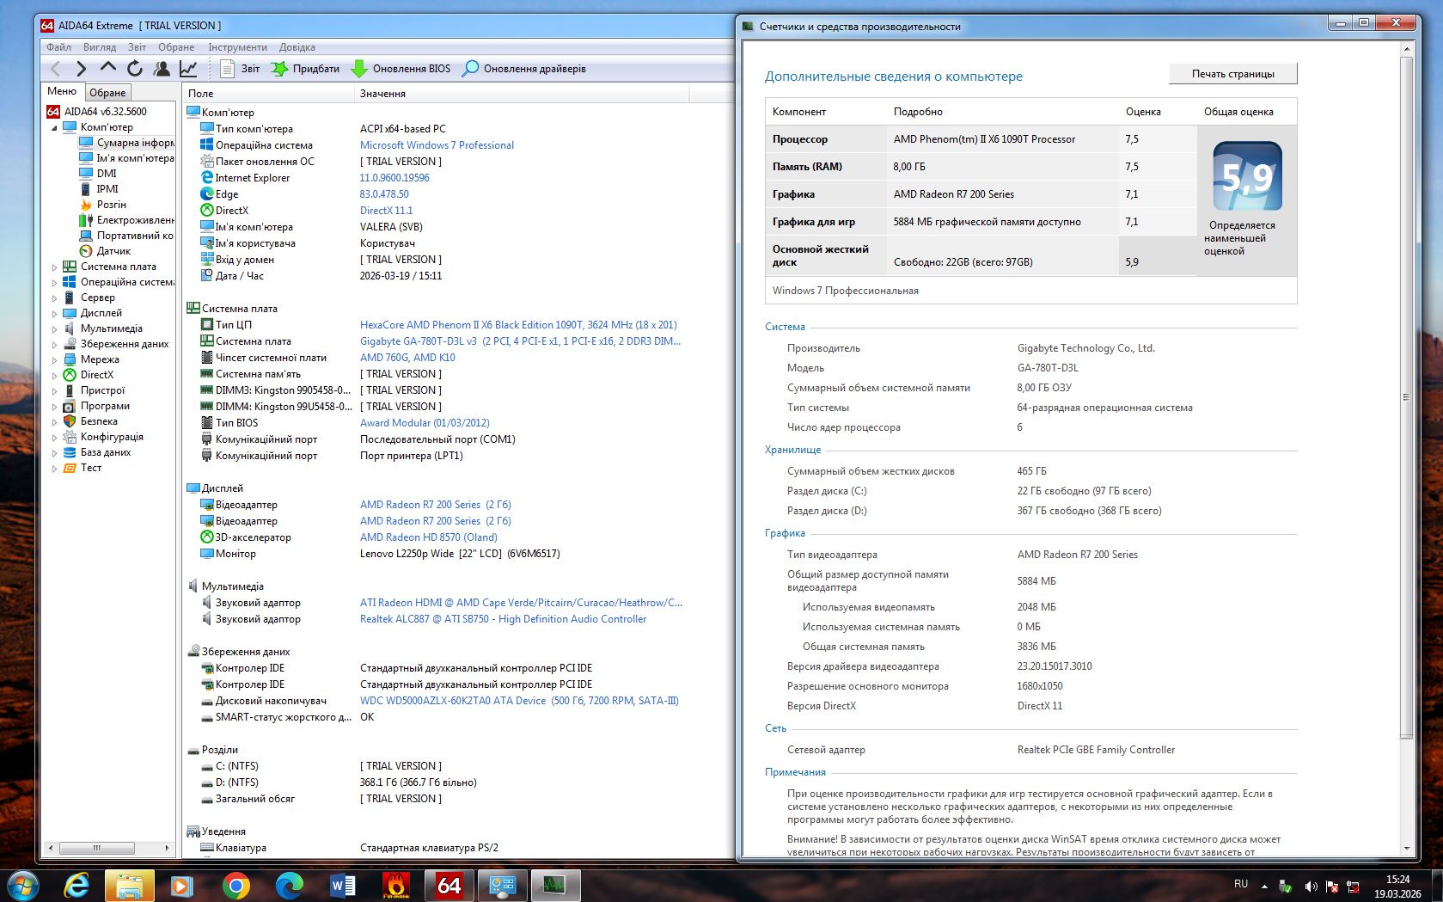This screenshot has width=1443, height=902.
Task: Open Gigabyte GA-780T-D3L v3 motherboard link
Action: click(x=520, y=341)
